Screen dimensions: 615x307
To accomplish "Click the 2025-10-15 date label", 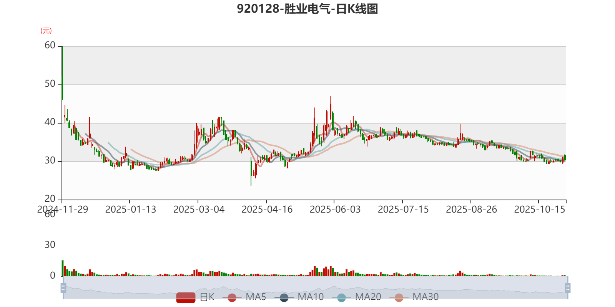I will tap(540, 209).
